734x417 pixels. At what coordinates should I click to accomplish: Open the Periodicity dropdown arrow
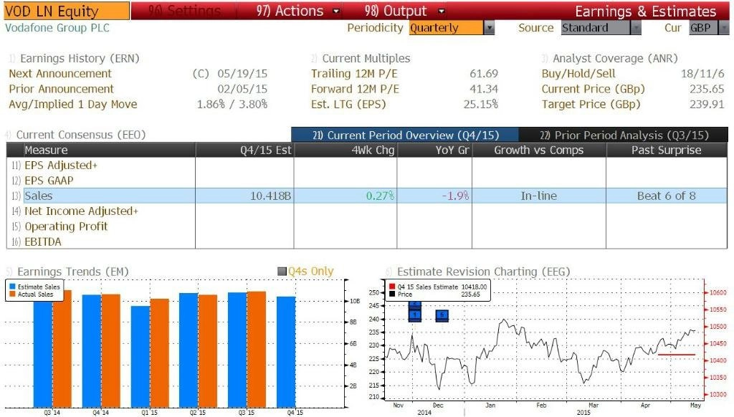[x=489, y=28]
